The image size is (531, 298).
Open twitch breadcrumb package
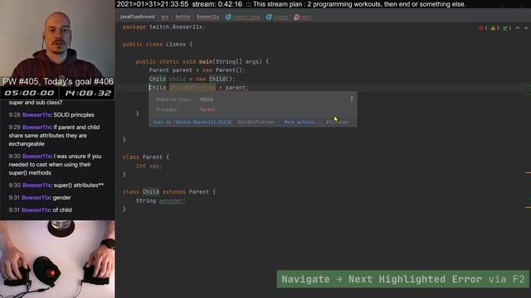[183, 17]
